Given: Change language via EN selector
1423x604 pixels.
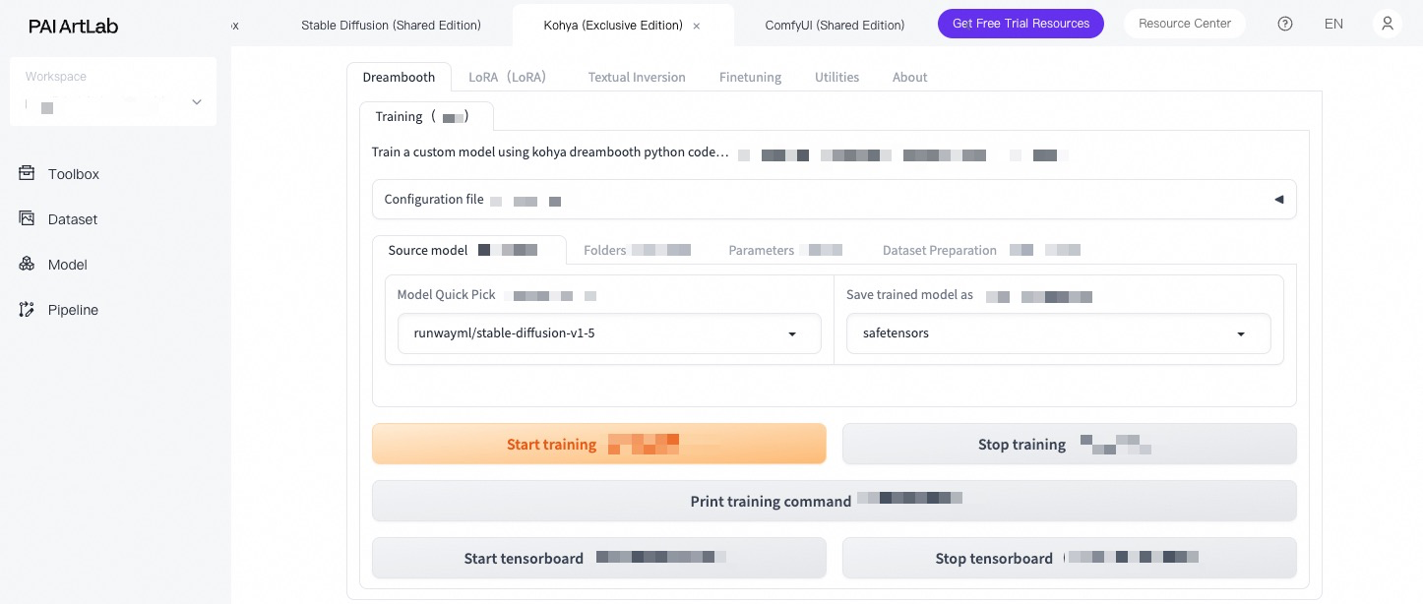Looking at the screenshot, I should 1333,24.
